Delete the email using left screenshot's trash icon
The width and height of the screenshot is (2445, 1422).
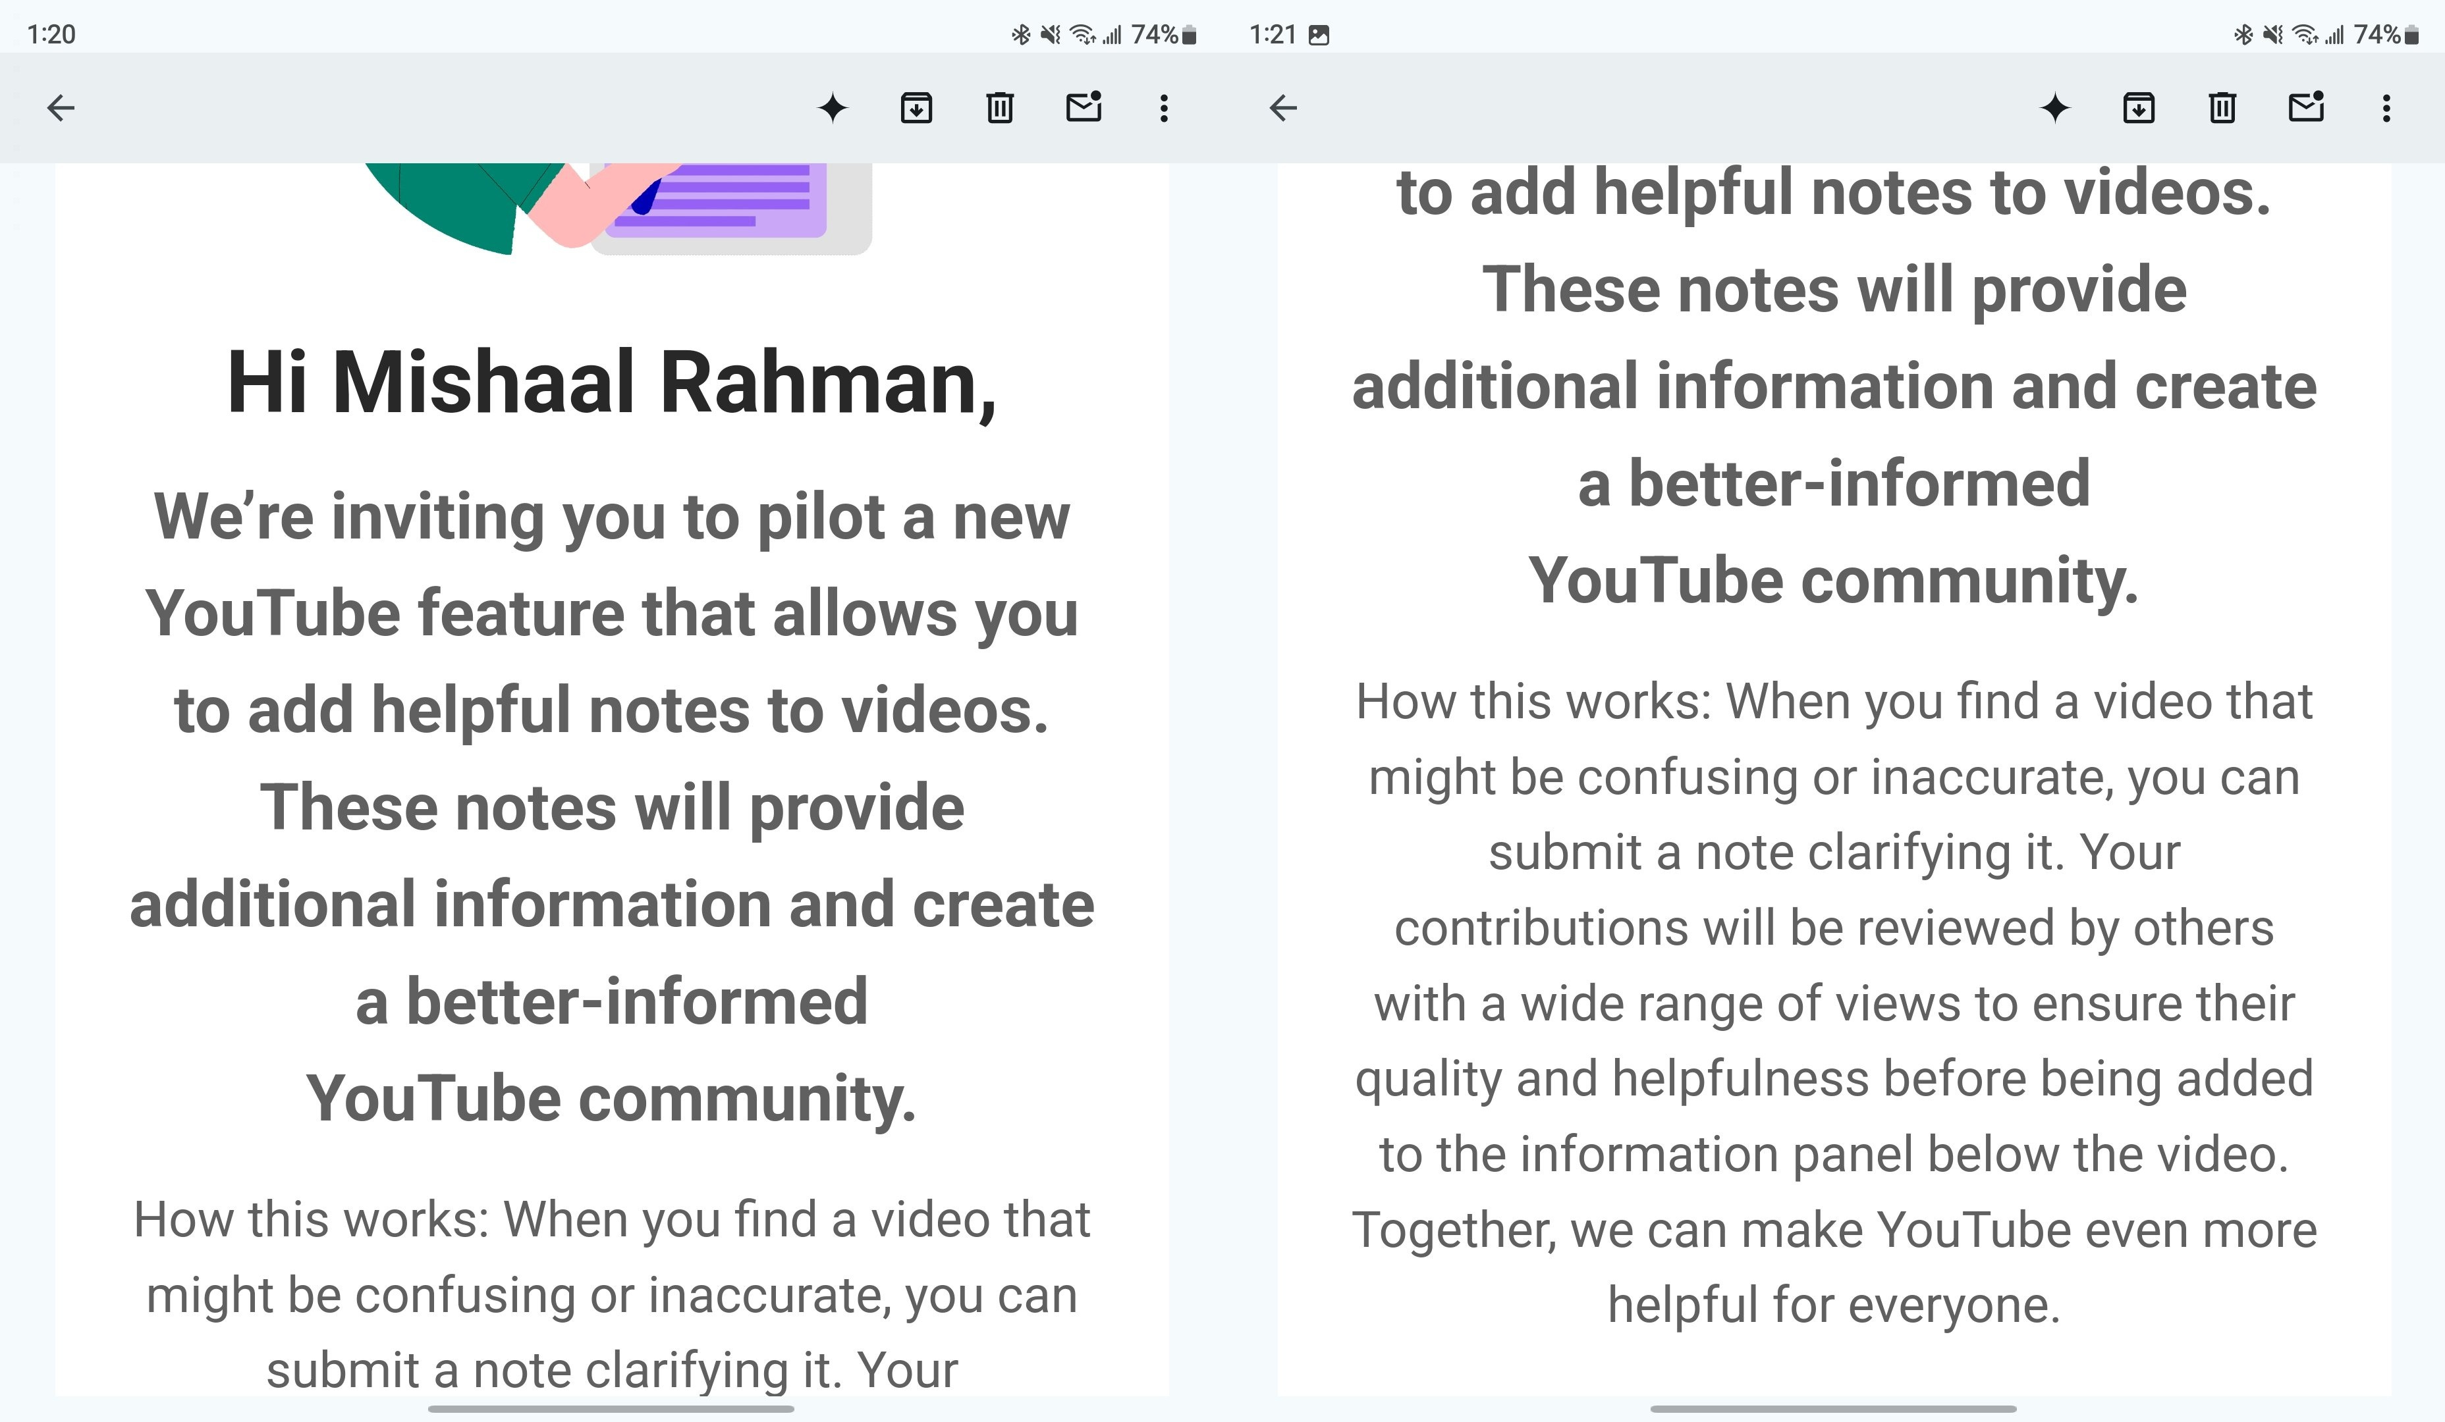999,108
